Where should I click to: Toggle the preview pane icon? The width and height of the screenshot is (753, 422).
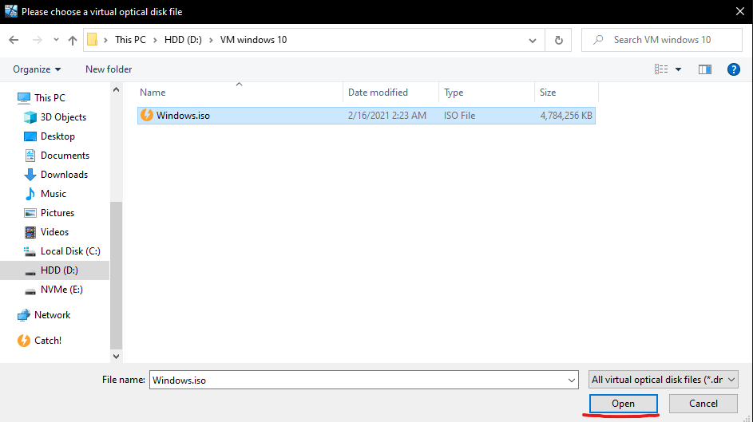(704, 69)
